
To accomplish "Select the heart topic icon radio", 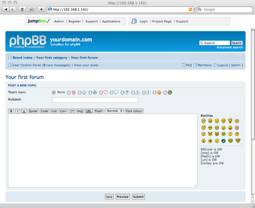I will click(x=101, y=93).
